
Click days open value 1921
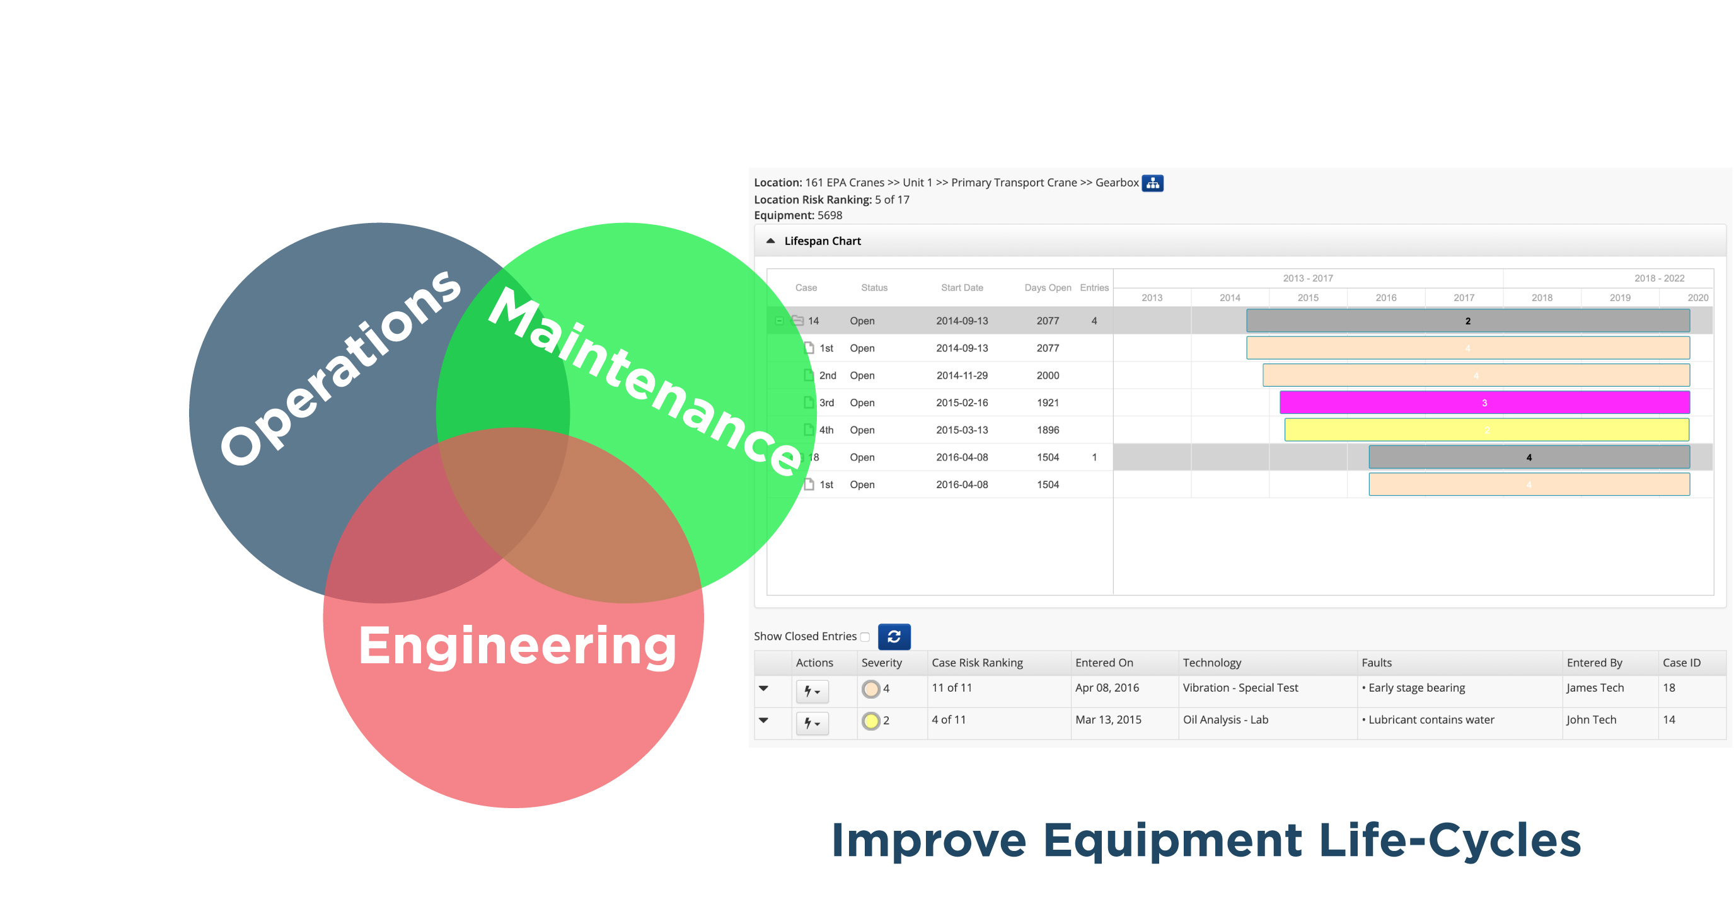pyautogui.click(x=1048, y=402)
